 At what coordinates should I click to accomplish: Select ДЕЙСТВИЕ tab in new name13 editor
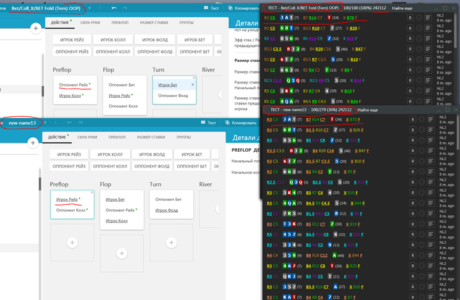pos(57,137)
